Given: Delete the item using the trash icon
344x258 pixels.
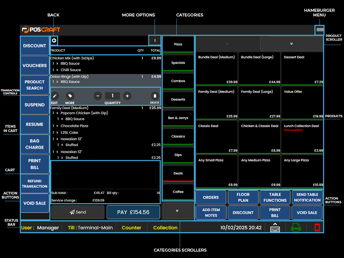Looking at the screenshot, I should click(155, 96).
